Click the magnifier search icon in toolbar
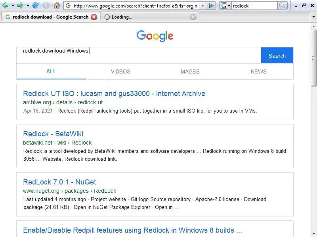317x237 pixels. pyautogui.click(x=282, y=6)
